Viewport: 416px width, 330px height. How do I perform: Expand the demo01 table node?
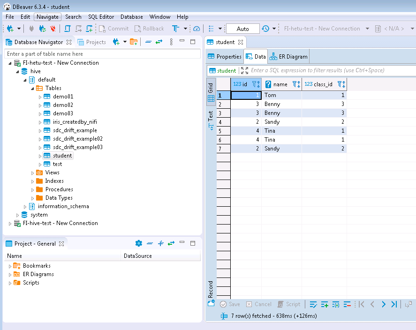40,97
